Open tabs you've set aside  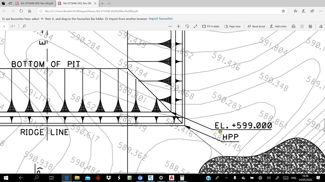tap(3, 3)
